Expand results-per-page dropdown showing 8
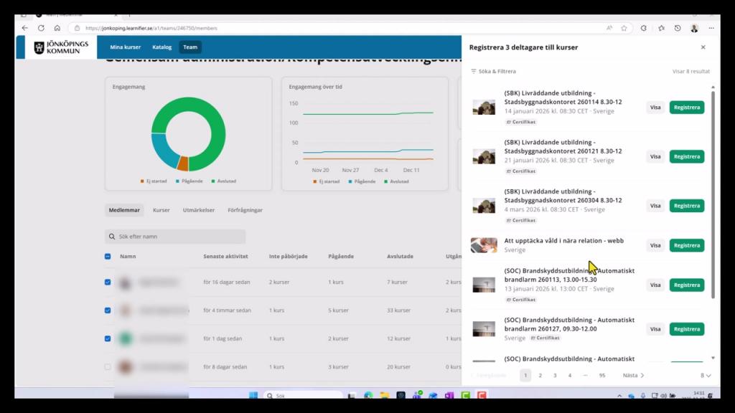Image resolution: width=735 pixels, height=413 pixels. click(706, 375)
